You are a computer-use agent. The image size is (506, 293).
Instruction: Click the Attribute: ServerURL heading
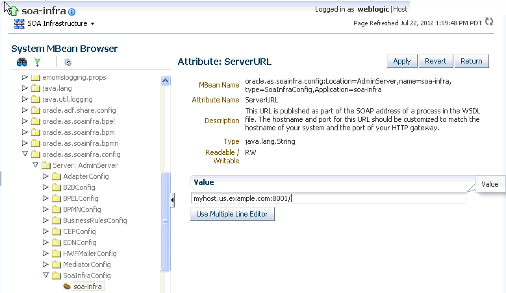pos(225,62)
